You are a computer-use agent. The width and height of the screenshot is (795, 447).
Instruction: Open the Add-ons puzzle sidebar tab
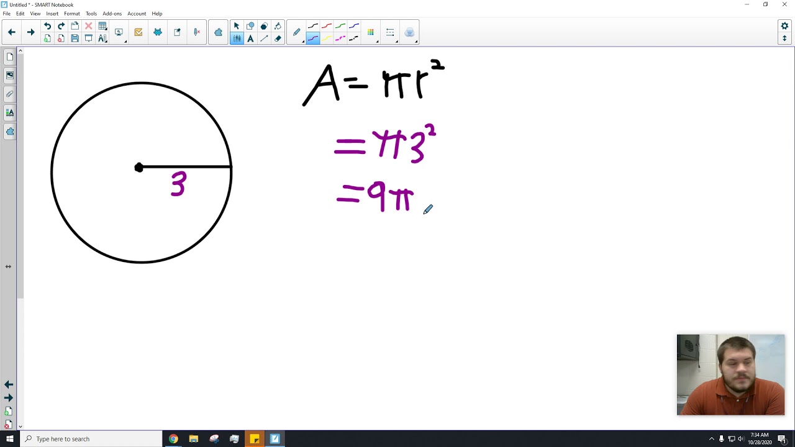tap(10, 132)
